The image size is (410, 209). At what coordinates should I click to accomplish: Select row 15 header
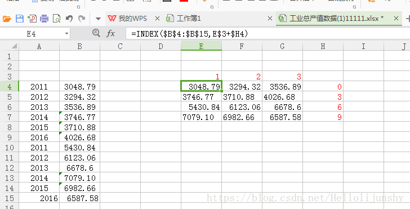[x=10, y=198]
